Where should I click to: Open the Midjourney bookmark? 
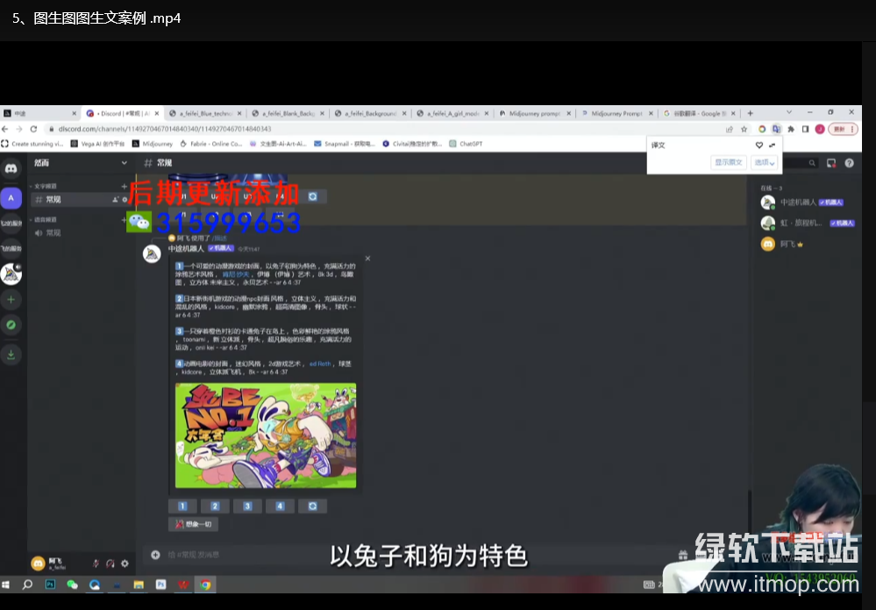153,144
